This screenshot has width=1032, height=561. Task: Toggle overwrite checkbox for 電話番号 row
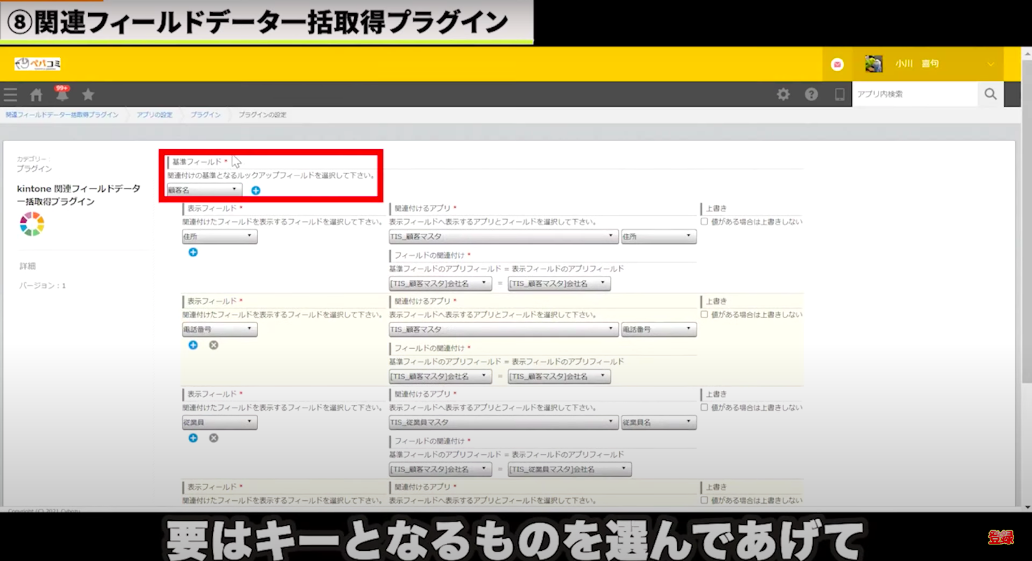(x=704, y=315)
